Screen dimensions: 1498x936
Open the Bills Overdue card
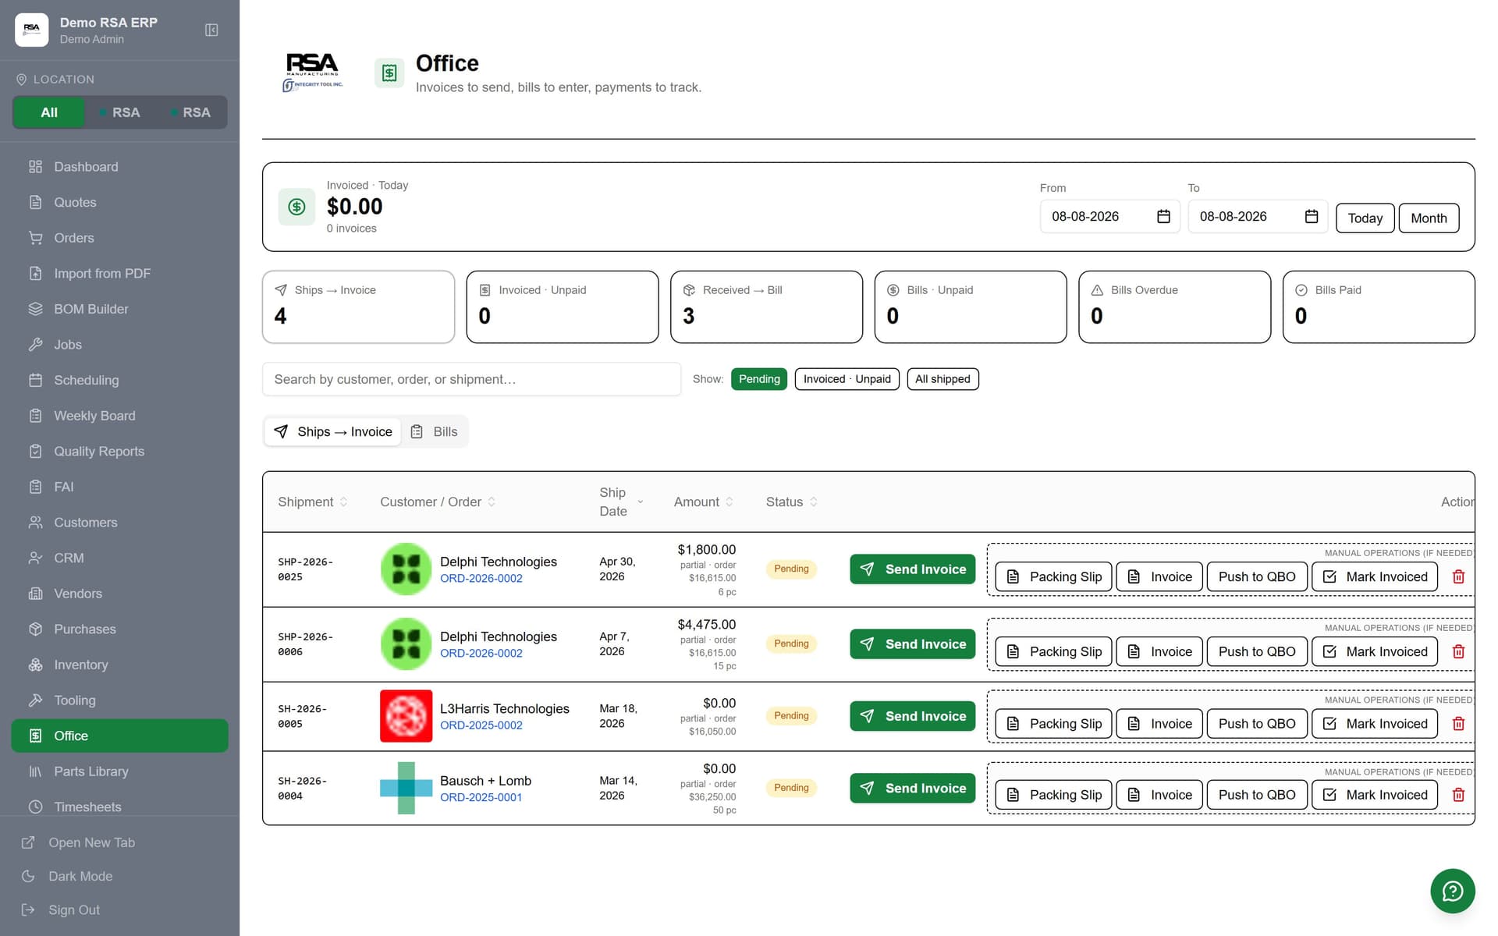tap(1174, 307)
